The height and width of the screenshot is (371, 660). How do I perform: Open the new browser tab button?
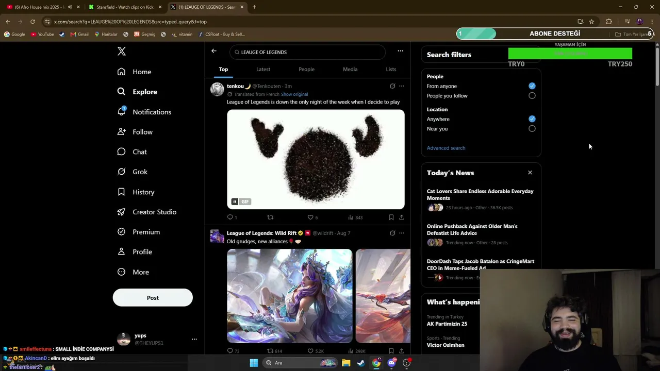tap(254, 7)
